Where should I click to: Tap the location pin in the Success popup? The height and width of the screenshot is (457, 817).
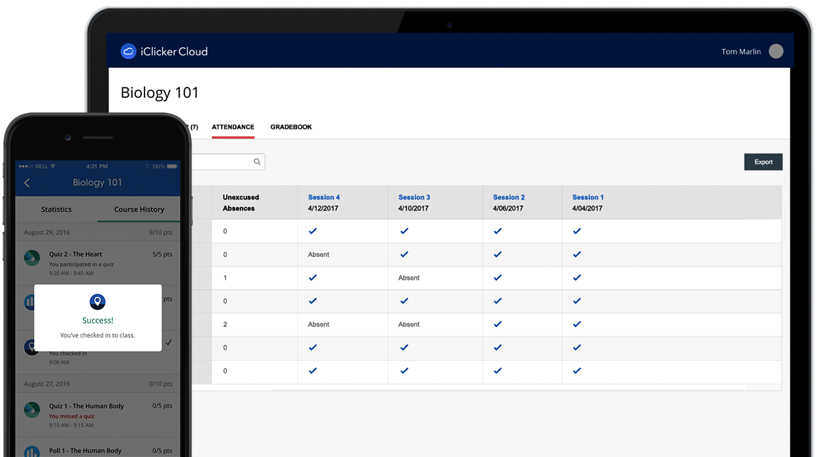tap(97, 302)
